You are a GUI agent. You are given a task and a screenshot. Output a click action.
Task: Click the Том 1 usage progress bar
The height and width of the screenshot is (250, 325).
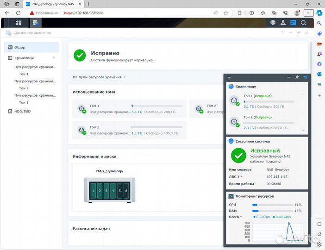coord(156,106)
